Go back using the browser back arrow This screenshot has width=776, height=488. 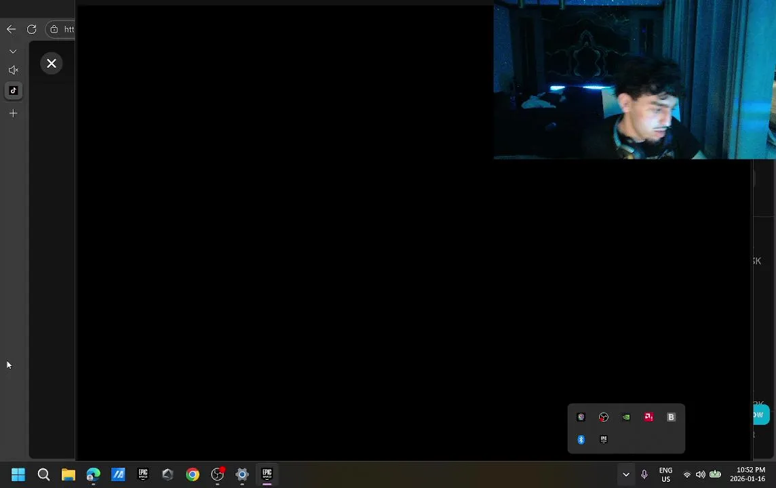(11, 29)
